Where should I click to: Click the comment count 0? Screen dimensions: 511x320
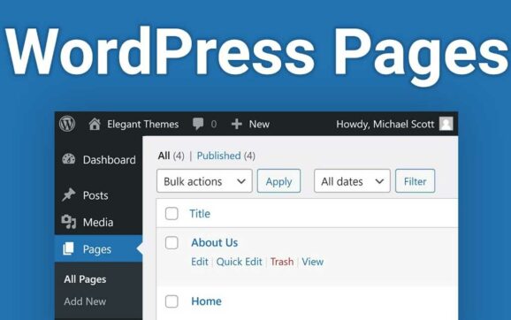213,124
